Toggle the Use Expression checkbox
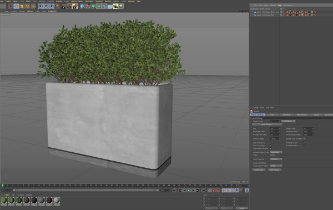Screen dimensions: 333x210 (304, 143)
